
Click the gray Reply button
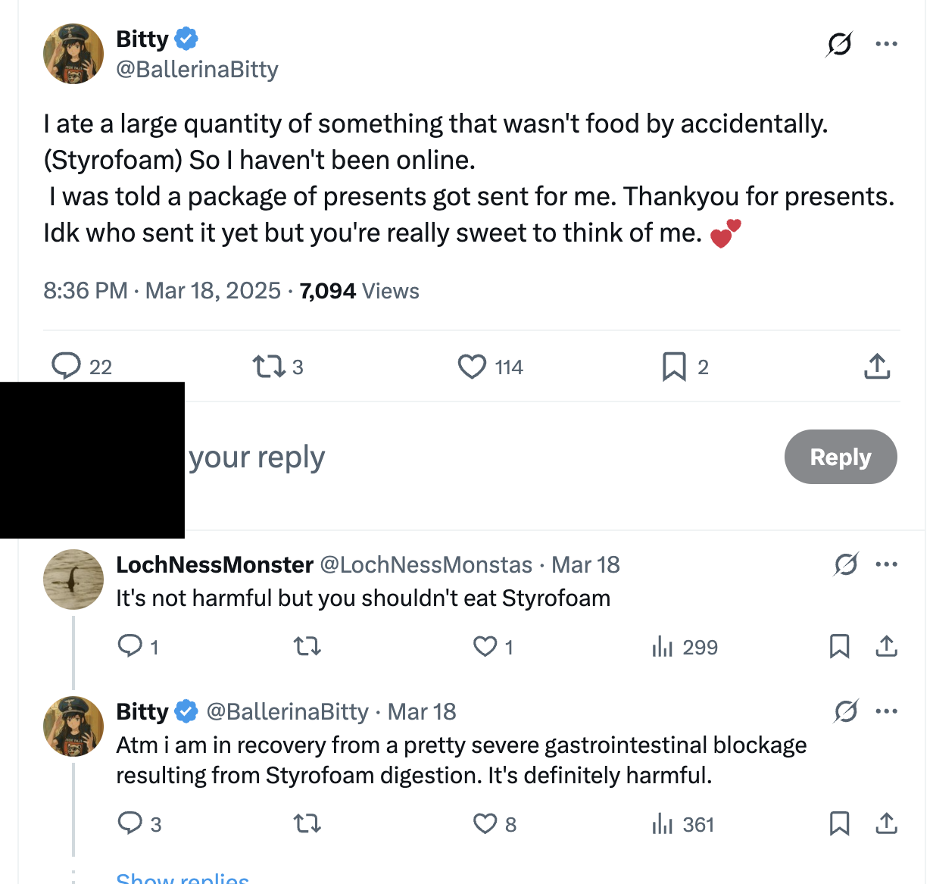point(841,457)
